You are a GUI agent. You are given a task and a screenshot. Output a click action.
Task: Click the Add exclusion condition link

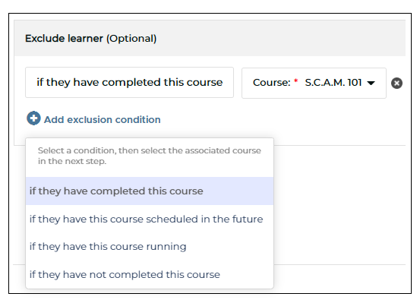[x=102, y=119]
